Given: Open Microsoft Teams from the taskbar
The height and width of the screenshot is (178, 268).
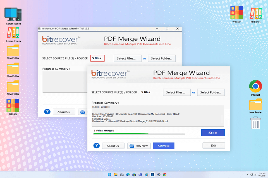Looking at the screenshot, I should pos(140,175).
